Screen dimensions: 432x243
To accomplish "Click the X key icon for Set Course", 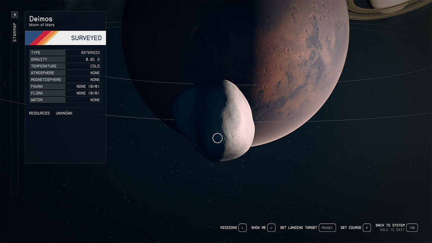I will click(367, 228).
